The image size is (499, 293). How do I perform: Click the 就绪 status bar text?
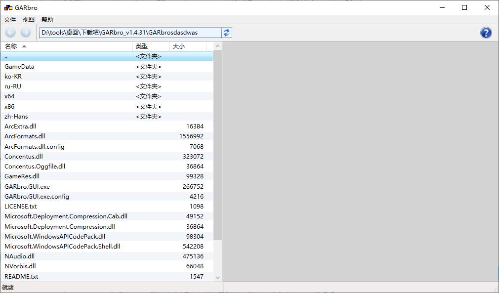[8, 288]
